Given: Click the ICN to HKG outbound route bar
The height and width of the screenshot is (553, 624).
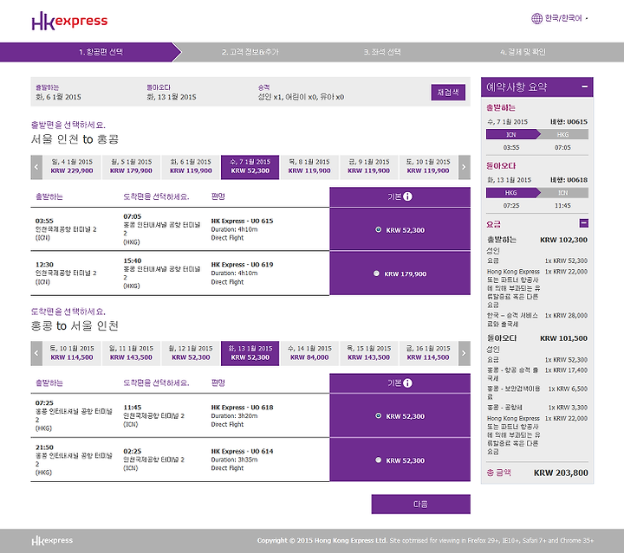Looking at the screenshot, I should tap(536, 135).
